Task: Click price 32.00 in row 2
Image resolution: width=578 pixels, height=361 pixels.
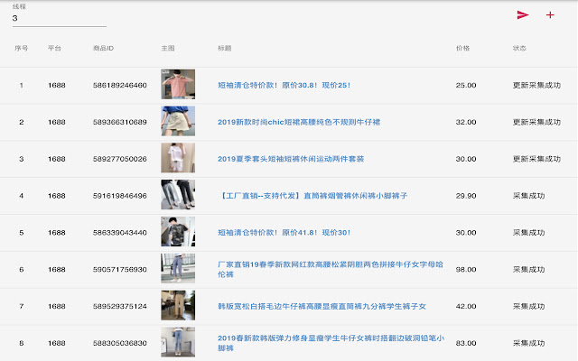Action: click(466, 122)
